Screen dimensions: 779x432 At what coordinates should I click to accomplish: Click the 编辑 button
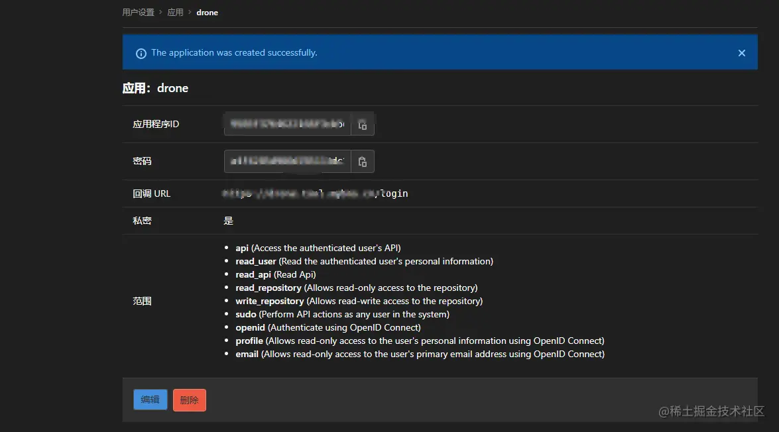150,400
